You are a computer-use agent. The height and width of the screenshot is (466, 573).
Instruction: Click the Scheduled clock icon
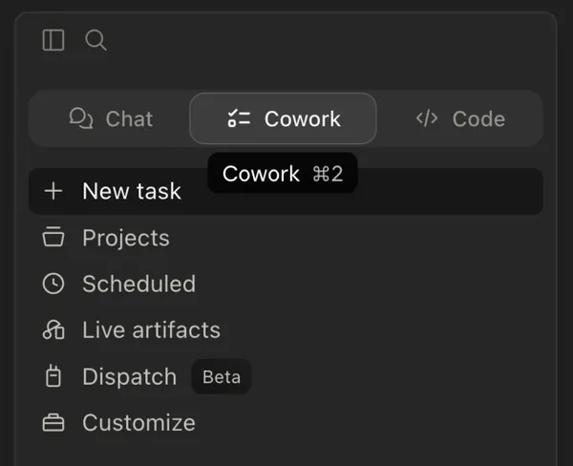(53, 284)
